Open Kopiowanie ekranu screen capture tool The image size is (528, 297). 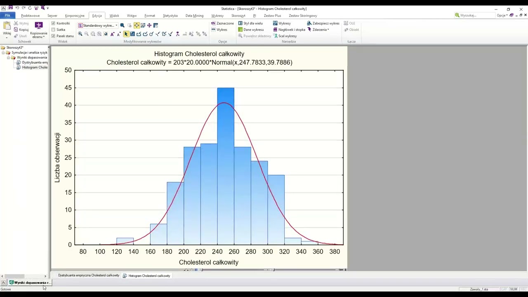click(x=39, y=30)
